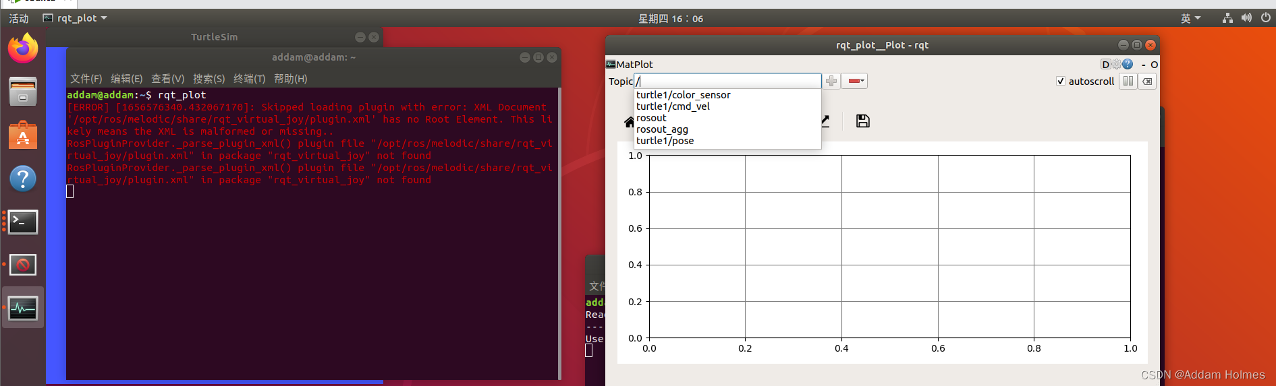The image size is (1276, 386).
Task: Click the rqt_plot icon in dock
Action: point(23,309)
